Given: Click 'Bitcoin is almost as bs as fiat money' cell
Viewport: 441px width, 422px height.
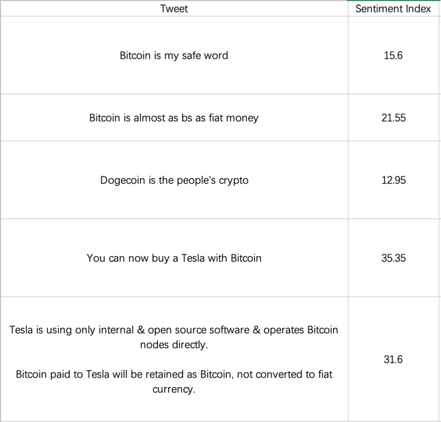Looking at the screenshot, I should coord(174,117).
